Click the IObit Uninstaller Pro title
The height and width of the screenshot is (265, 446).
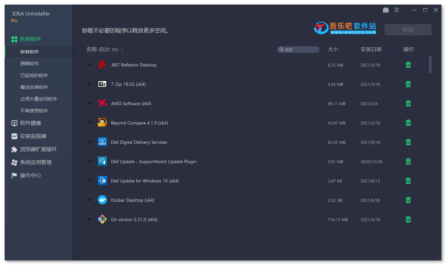click(31, 17)
